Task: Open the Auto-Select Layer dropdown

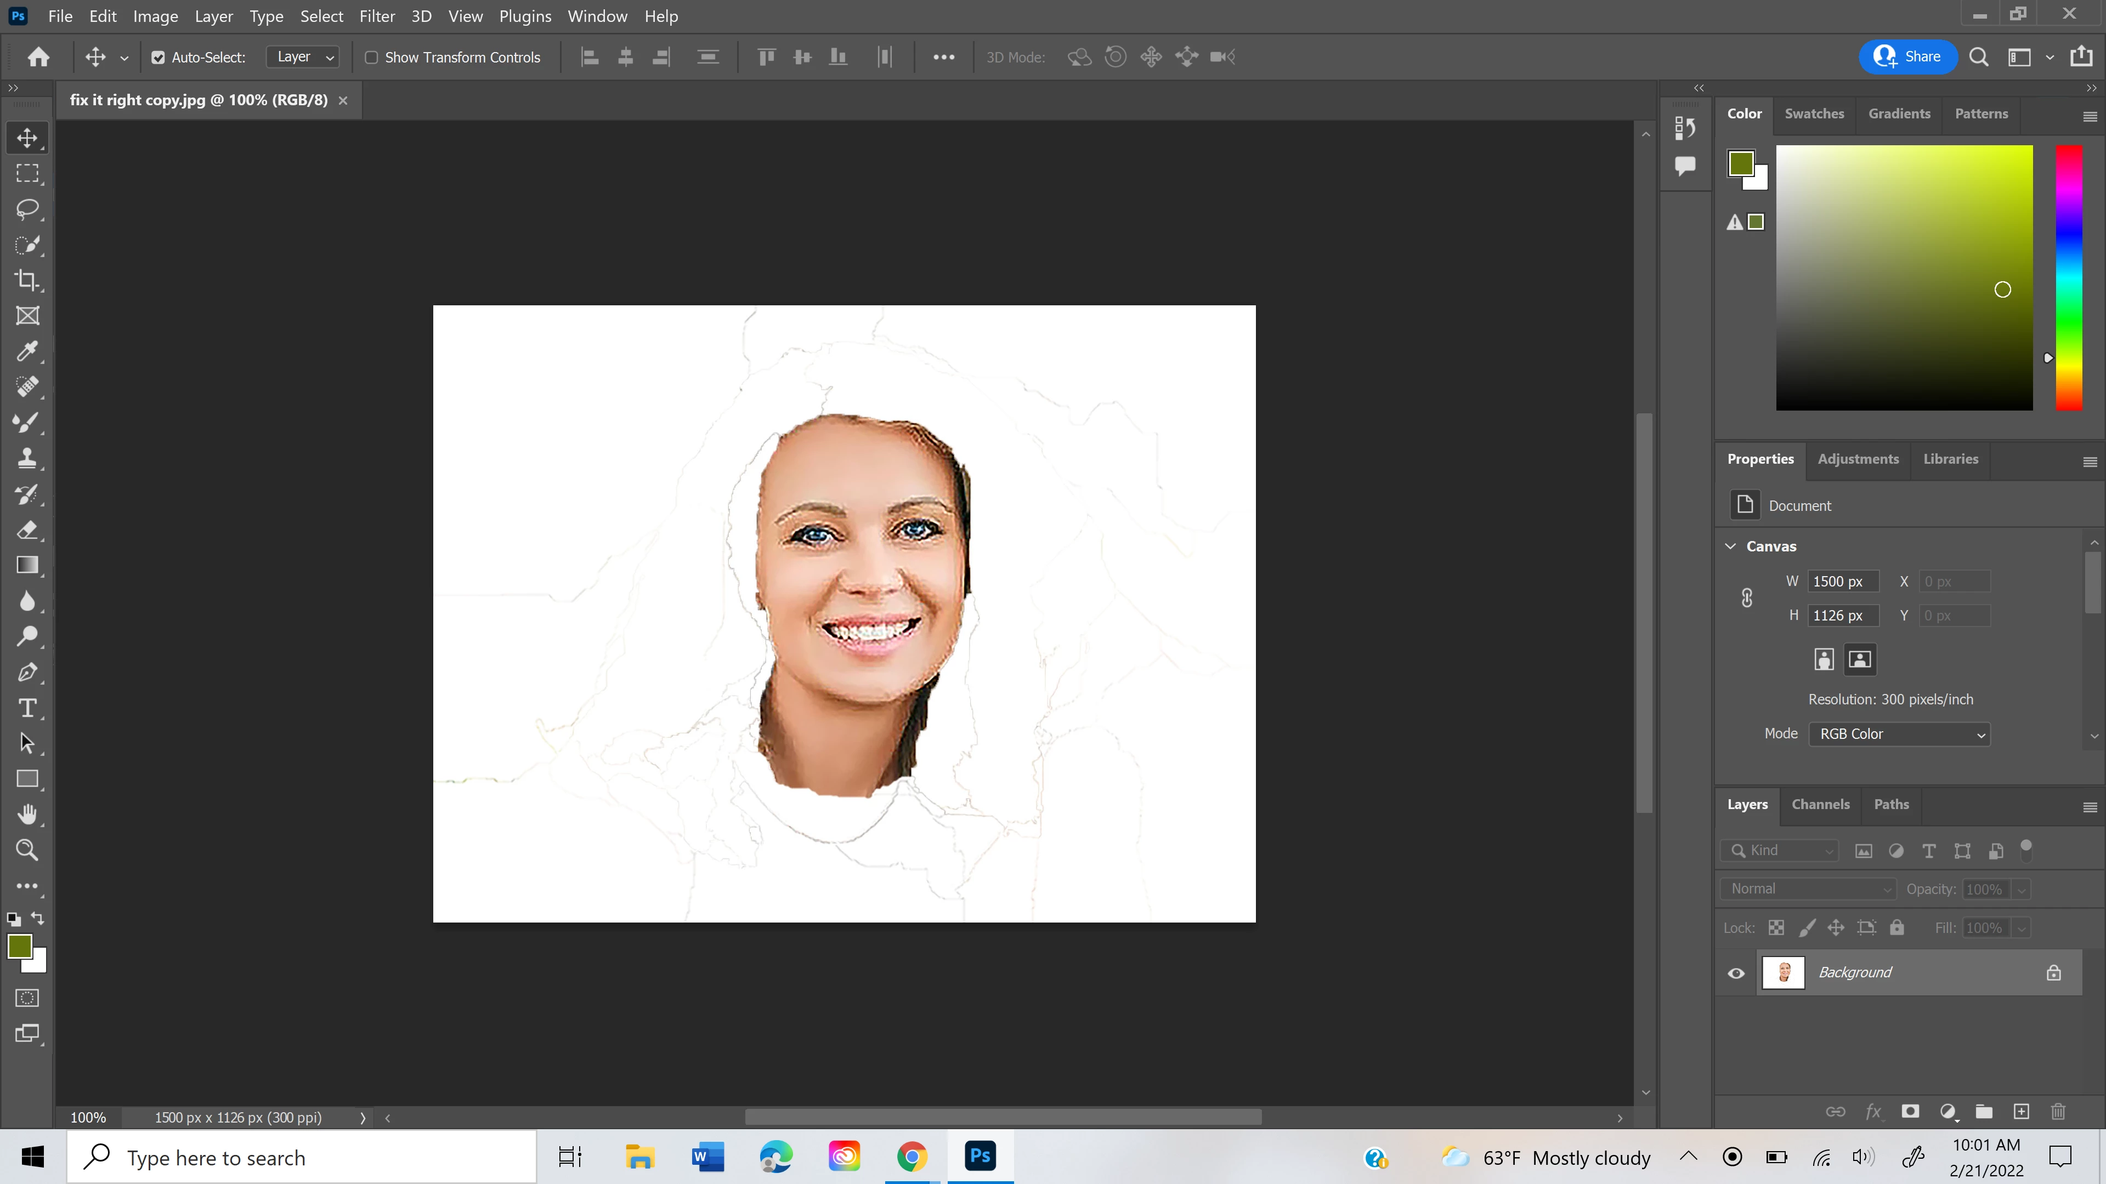Action: click(x=303, y=57)
